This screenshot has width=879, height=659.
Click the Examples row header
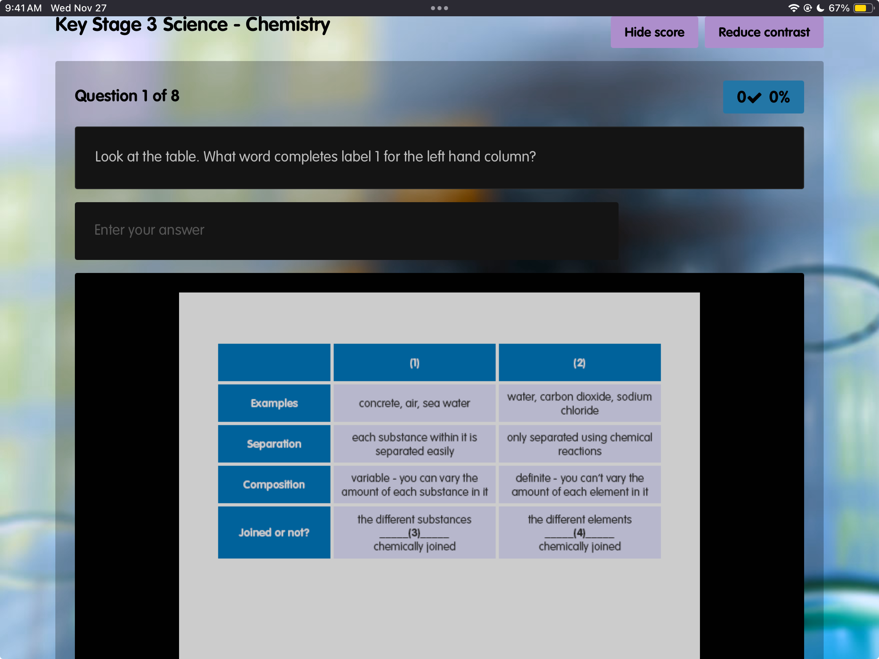(x=274, y=403)
